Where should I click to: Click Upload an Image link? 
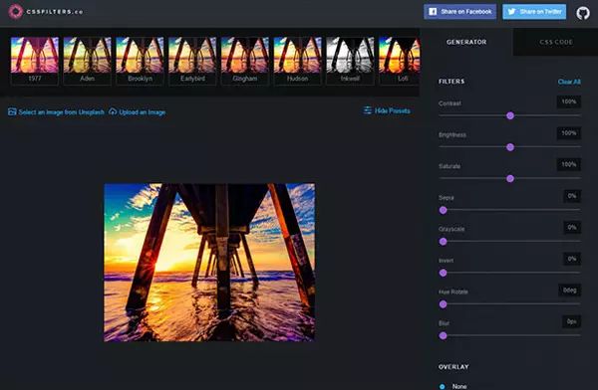(x=138, y=112)
